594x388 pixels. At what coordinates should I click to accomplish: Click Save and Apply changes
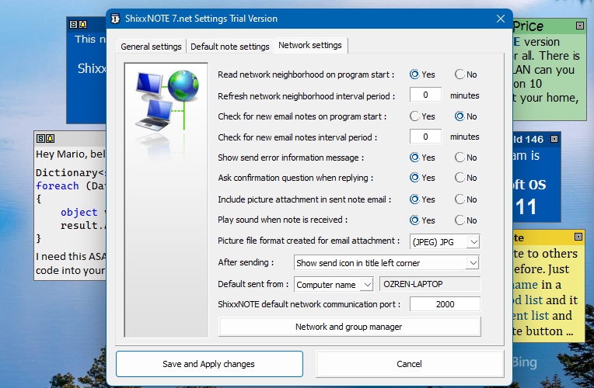point(209,364)
